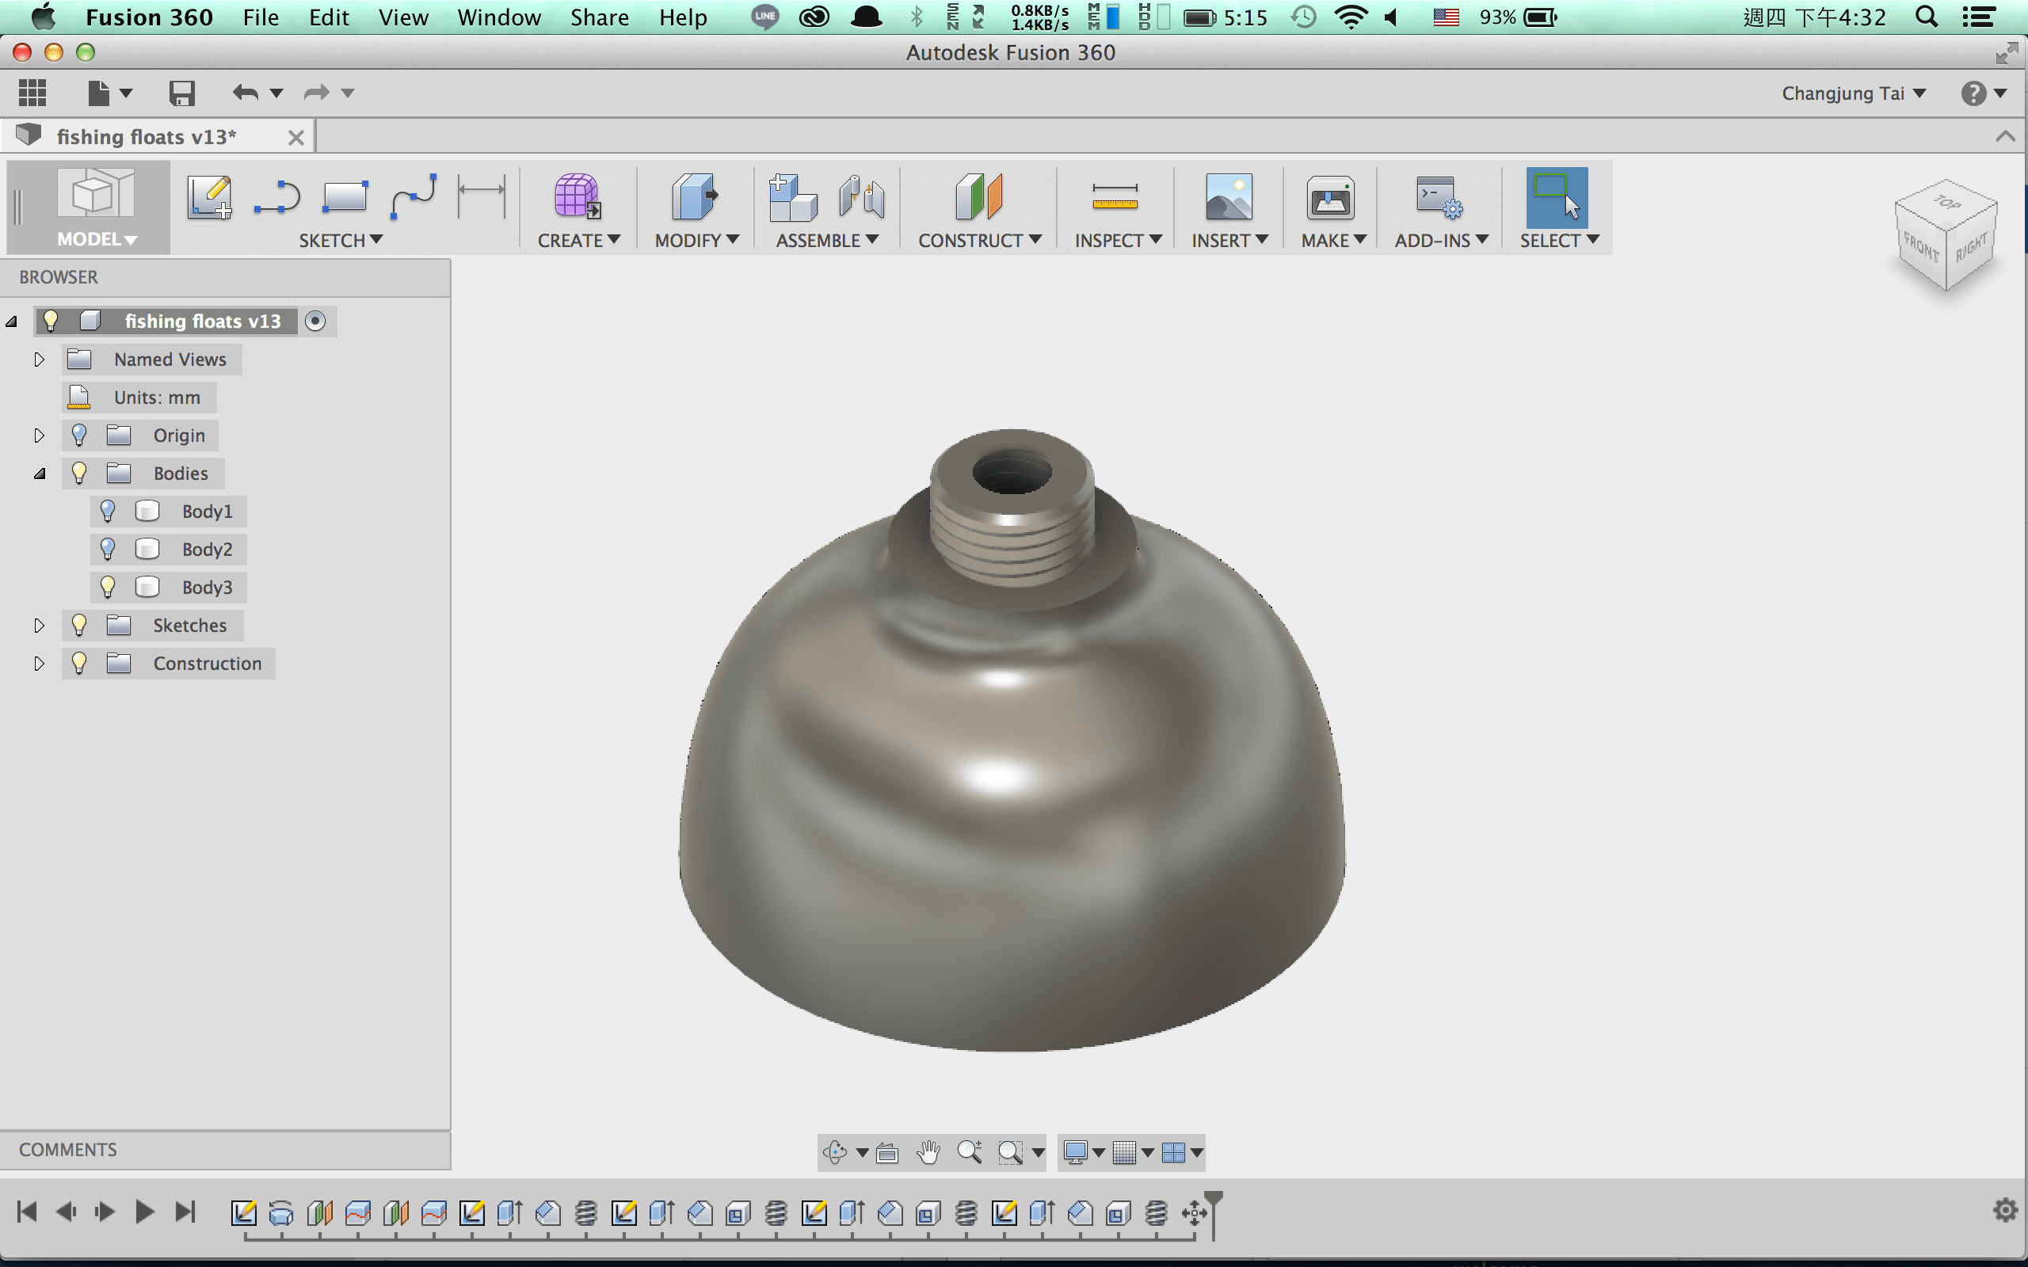
Task: Select the Line sketch tool
Action: point(276,198)
